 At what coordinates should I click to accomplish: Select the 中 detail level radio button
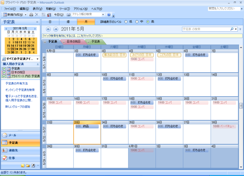pos(137,22)
